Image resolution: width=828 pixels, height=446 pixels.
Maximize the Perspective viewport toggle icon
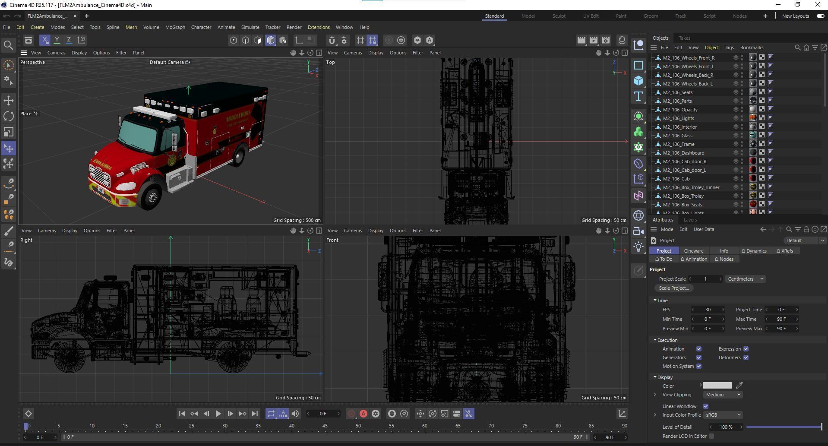[319, 53]
